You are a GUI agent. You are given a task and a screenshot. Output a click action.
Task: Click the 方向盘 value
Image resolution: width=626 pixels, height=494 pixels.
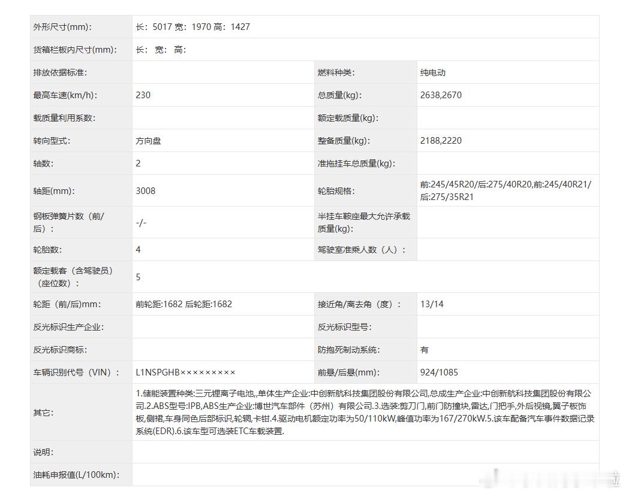click(148, 141)
